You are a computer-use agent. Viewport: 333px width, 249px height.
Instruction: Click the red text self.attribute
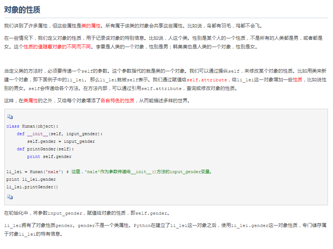(207, 80)
